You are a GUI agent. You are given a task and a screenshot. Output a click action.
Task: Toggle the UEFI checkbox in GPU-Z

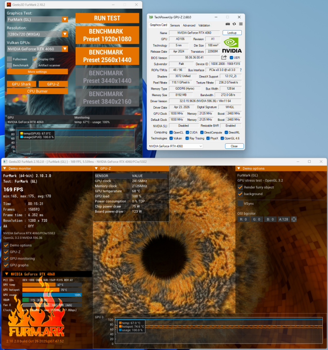click(231, 57)
